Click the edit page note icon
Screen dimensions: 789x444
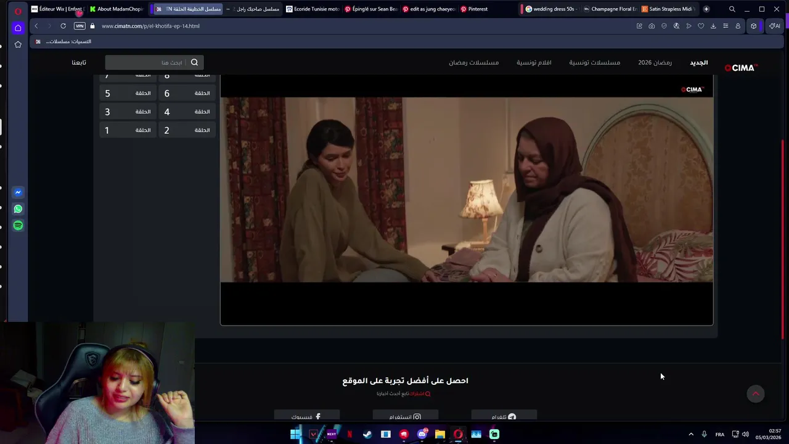[639, 26]
